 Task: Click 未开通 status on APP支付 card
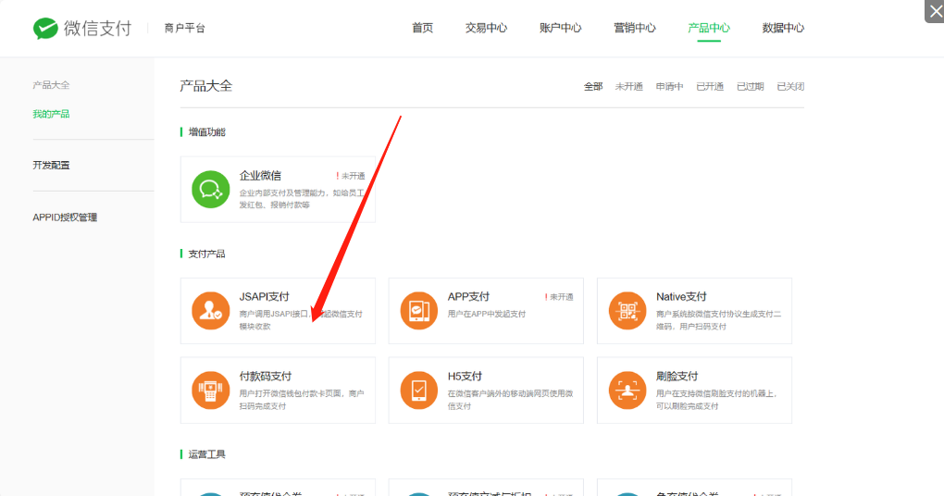(x=559, y=297)
